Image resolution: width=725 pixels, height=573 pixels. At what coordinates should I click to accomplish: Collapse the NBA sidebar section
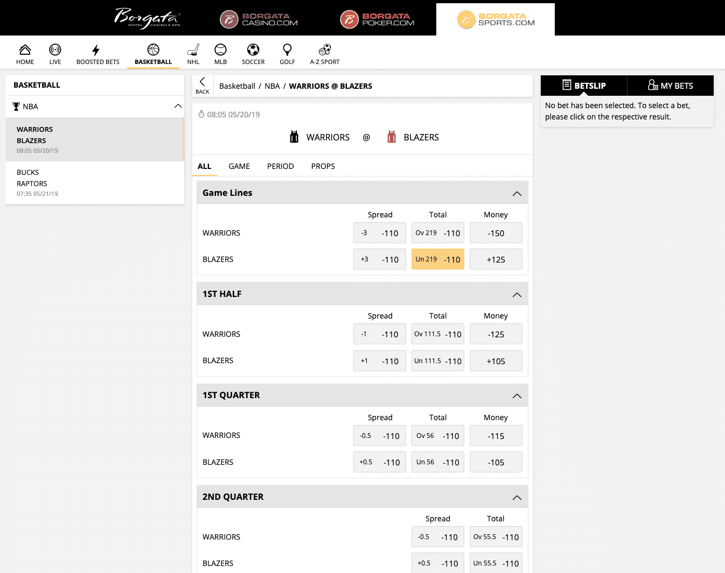pos(178,106)
